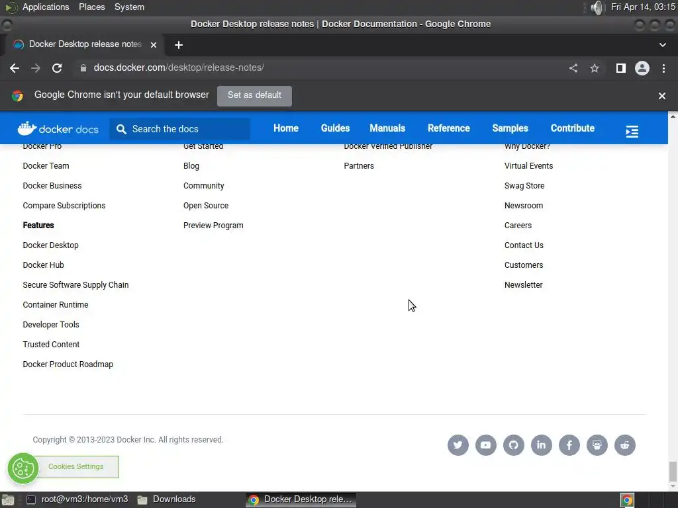Select Samples in docs navigation
The width and height of the screenshot is (678, 508).
pos(510,128)
